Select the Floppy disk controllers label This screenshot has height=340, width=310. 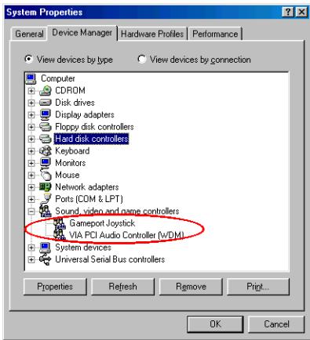click(x=94, y=127)
